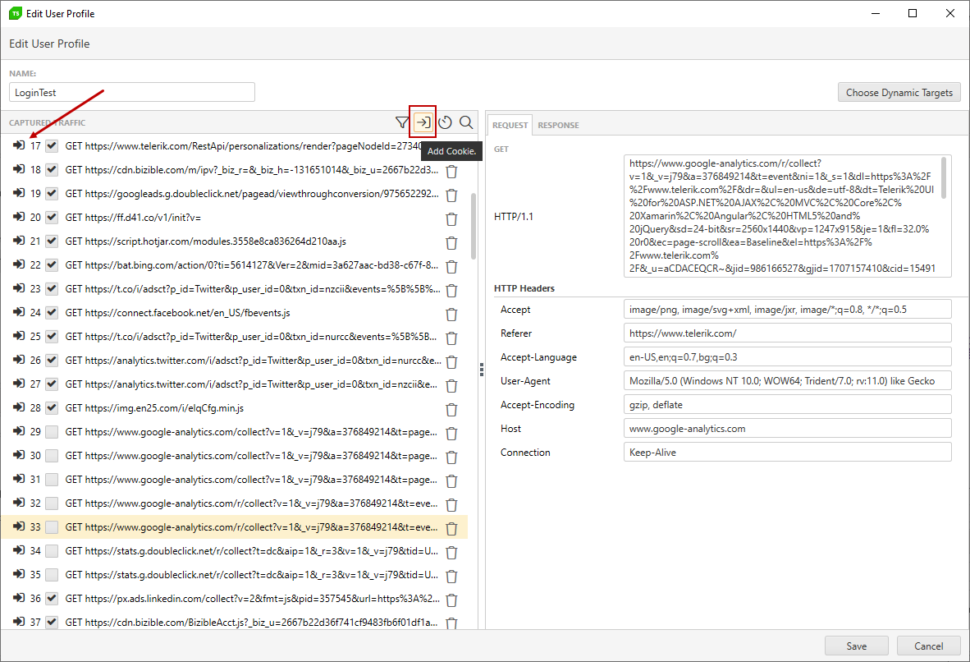970x662 pixels.
Task: Click trash icon for request 28 elqCfg.min.js
Action: [451, 409]
